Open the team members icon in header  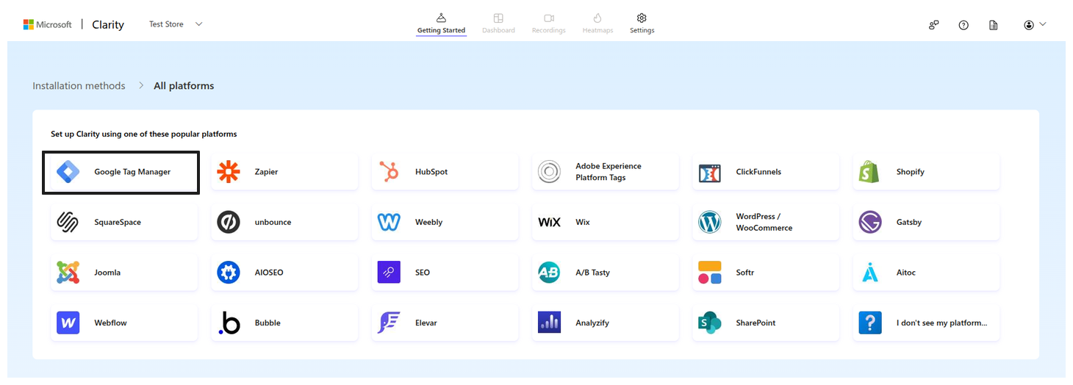click(933, 25)
